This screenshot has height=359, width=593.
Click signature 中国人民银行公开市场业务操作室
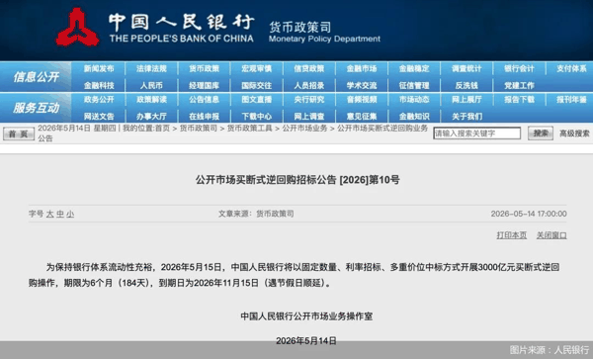306,316
